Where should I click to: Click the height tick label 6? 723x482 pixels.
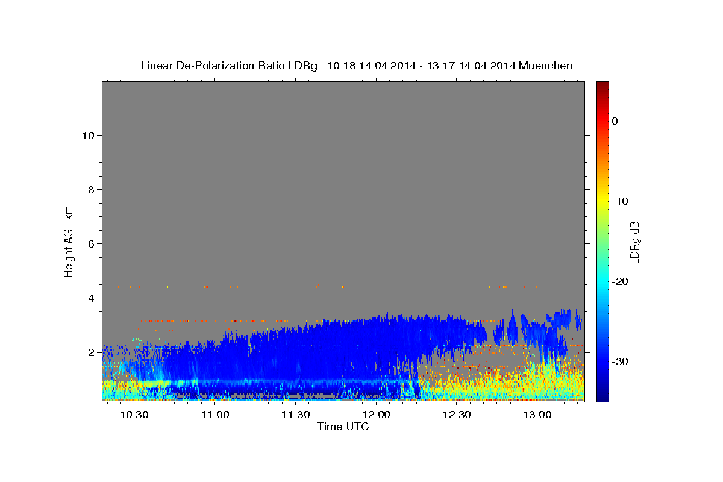pyautogui.click(x=91, y=243)
